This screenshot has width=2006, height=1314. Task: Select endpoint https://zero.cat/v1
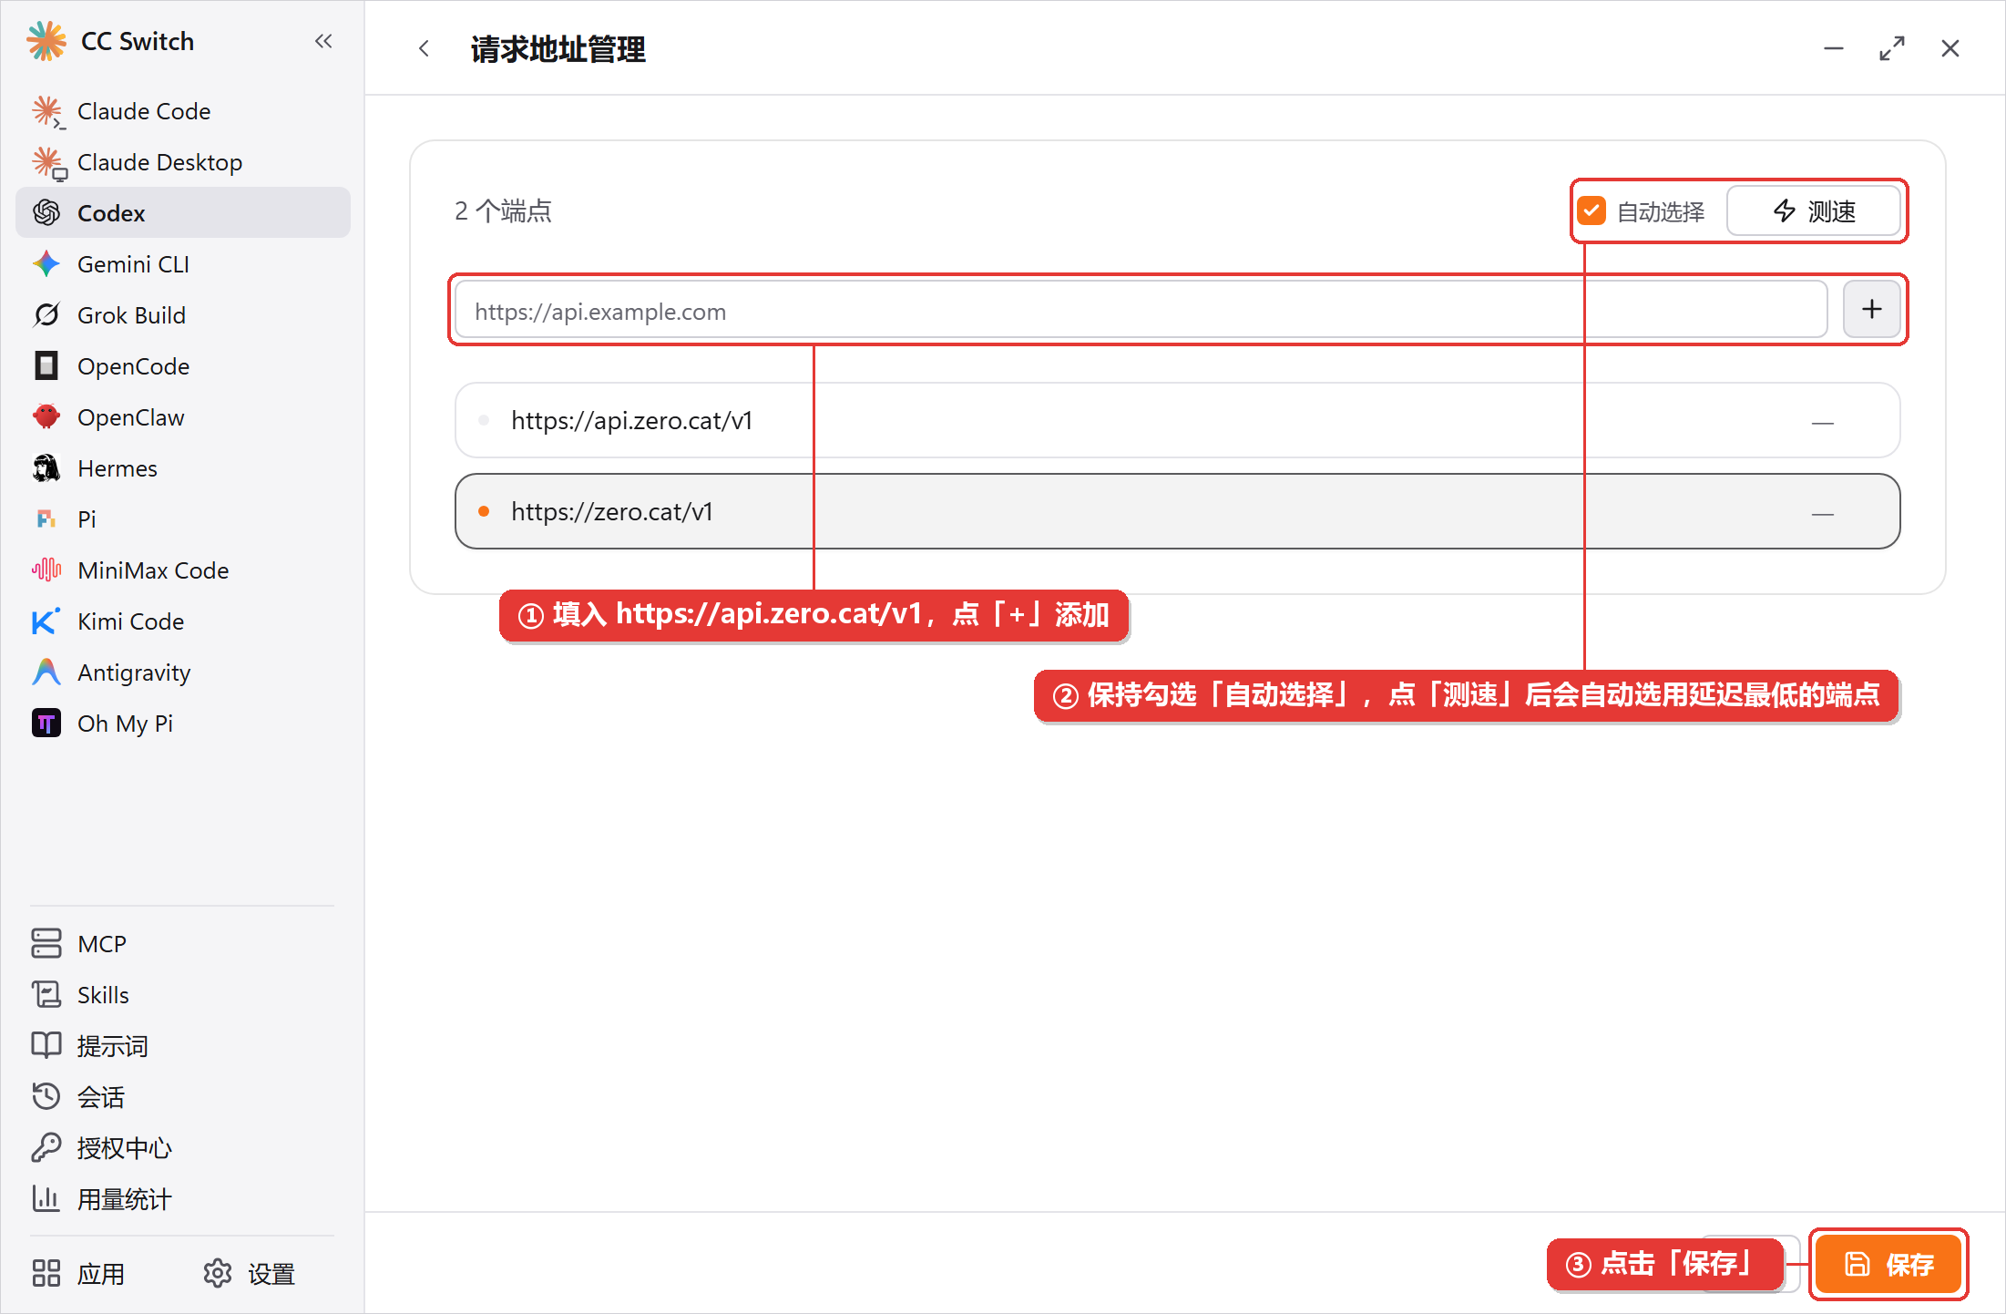1177,511
